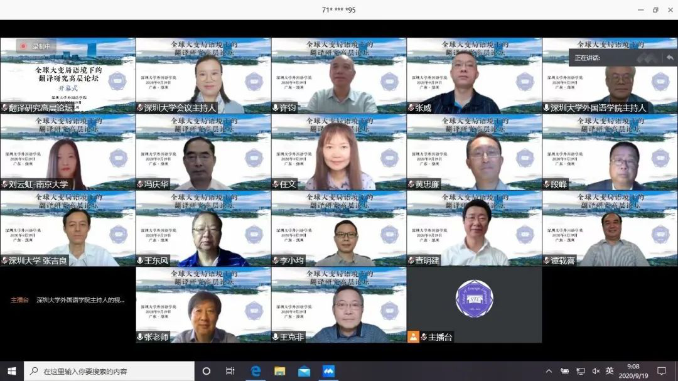The width and height of the screenshot is (678, 381).
Task: Click the Cortana circle icon
Action: 207,371
